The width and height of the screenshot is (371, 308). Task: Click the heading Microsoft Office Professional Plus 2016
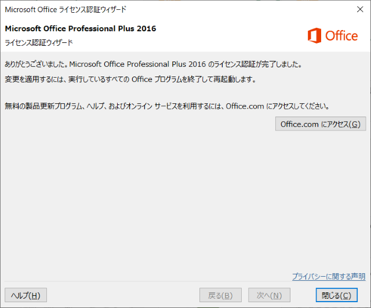coord(81,28)
